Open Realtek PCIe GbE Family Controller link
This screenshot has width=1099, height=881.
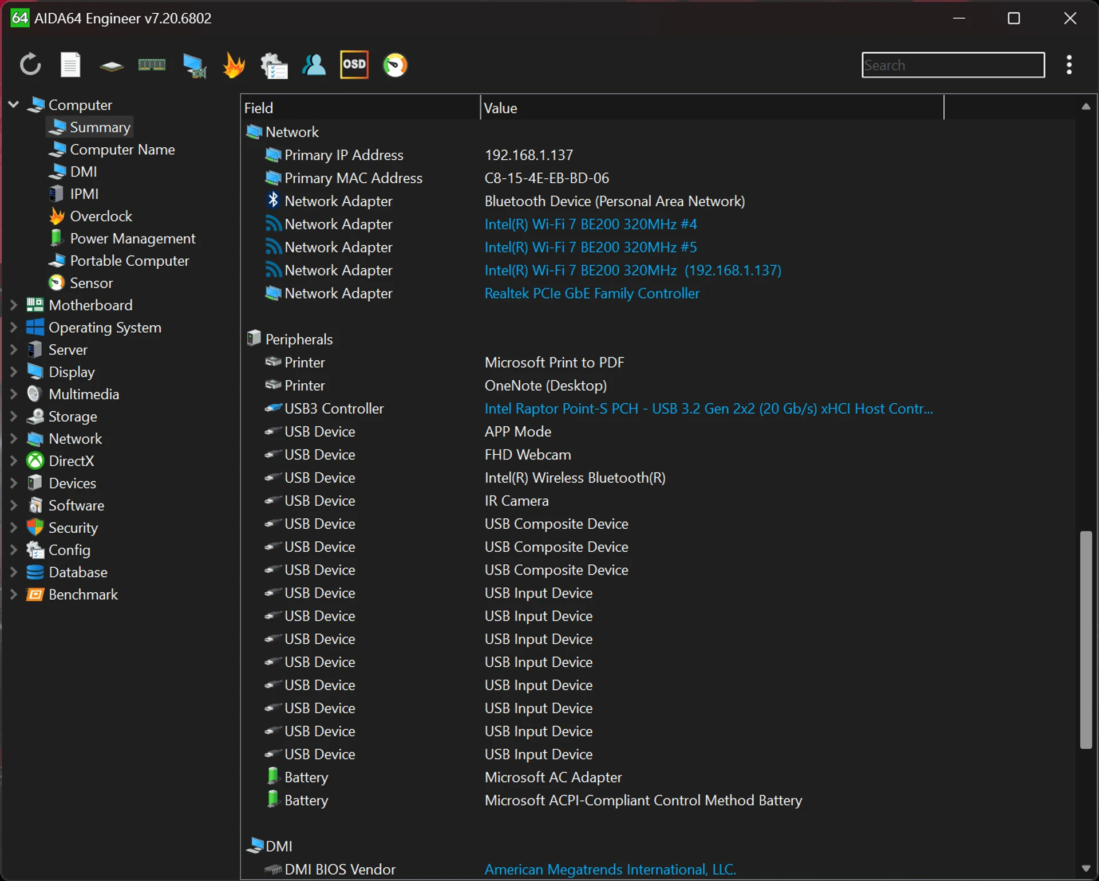[x=592, y=293]
